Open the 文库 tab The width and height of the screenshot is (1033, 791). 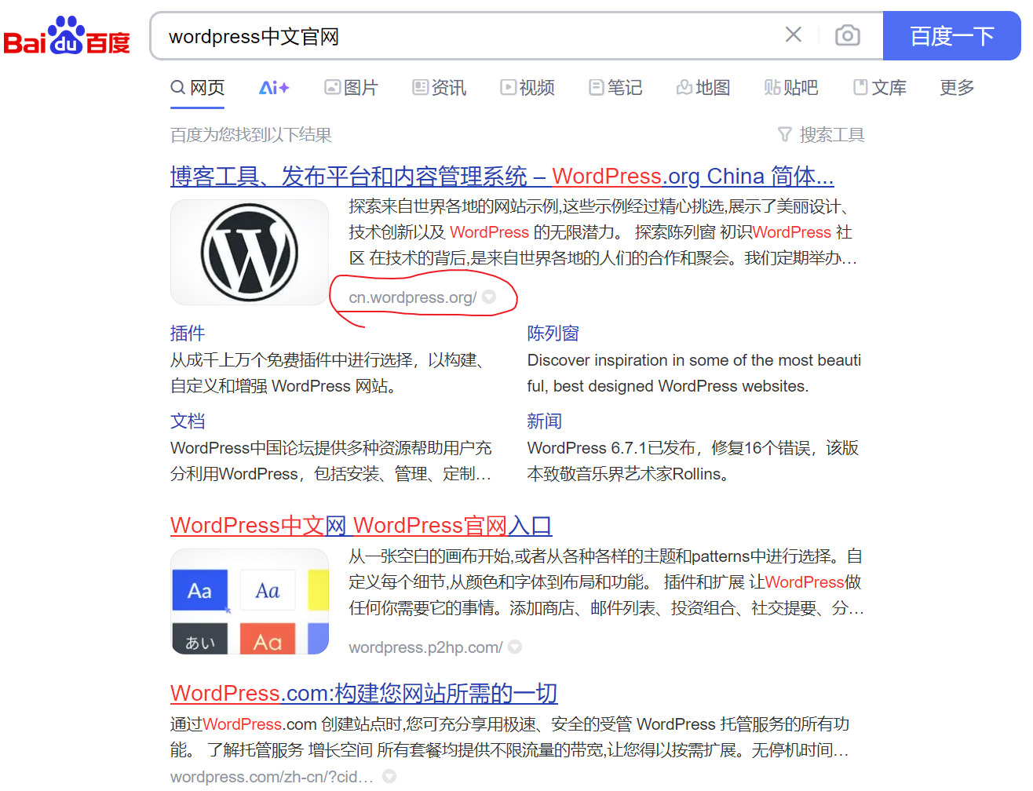(880, 87)
